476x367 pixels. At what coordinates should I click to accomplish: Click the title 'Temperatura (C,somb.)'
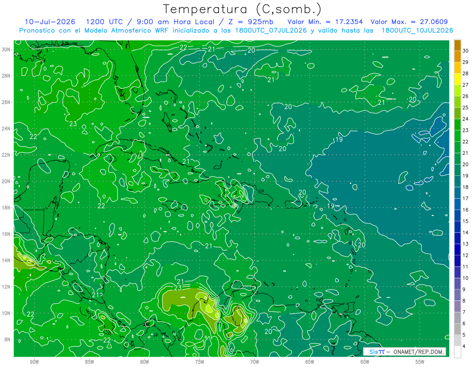[x=242, y=9]
